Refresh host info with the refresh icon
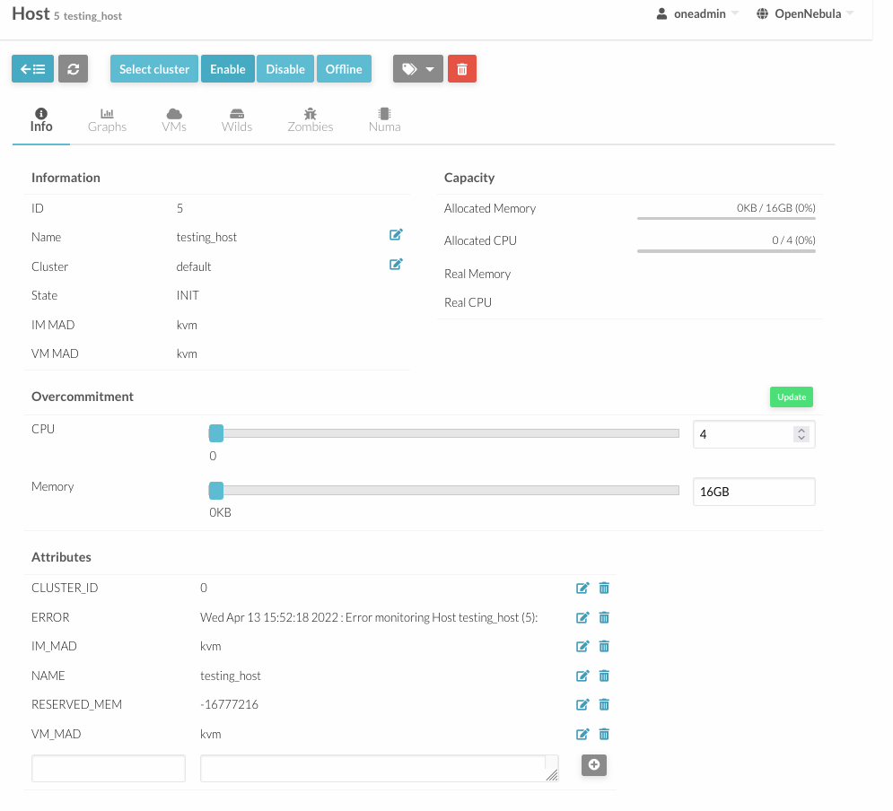 pos(73,69)
